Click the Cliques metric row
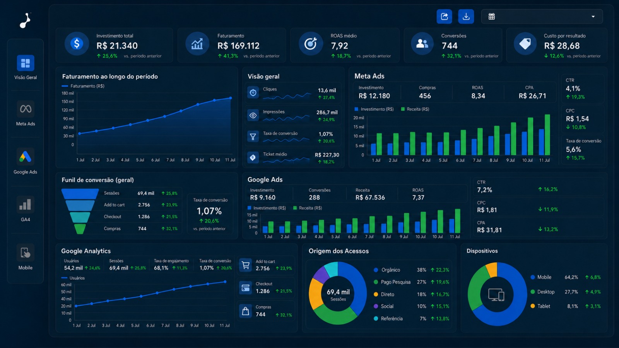 click(x=293, y=93)
